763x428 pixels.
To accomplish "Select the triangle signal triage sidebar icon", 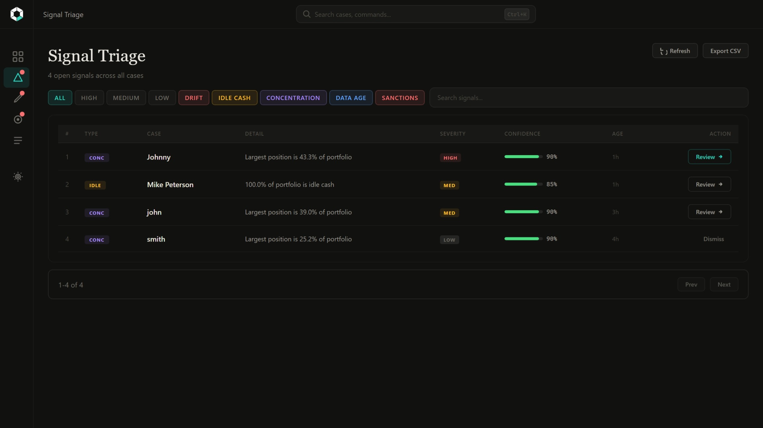I will click(18, 78).
